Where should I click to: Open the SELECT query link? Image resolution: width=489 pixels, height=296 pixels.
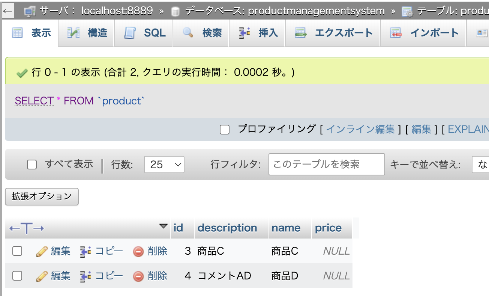pos(34,101)
